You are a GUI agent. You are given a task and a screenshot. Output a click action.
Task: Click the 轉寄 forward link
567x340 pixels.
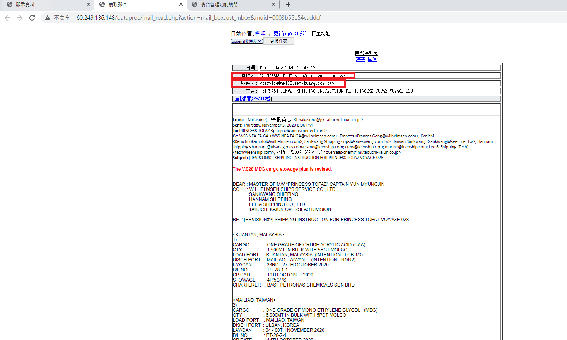360,59
